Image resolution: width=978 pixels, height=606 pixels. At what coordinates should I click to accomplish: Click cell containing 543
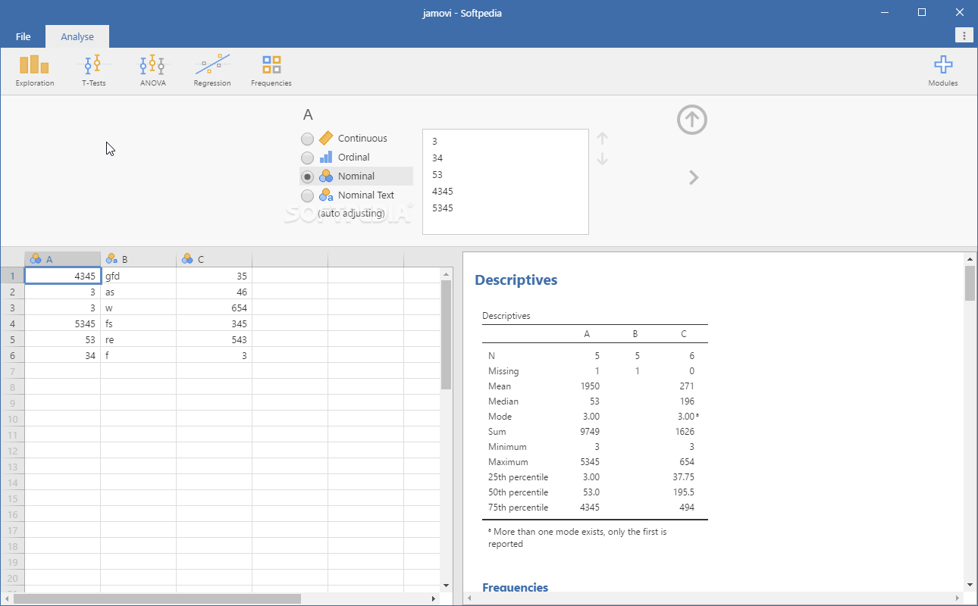click(x=214, y=339)
